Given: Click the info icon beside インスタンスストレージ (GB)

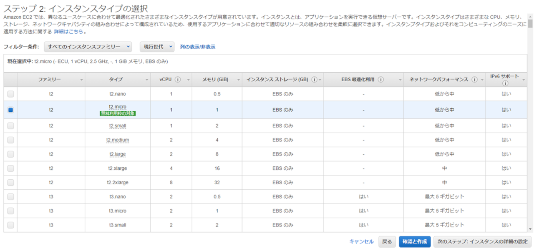Looking at the screenshot, I should click(314, 80).
